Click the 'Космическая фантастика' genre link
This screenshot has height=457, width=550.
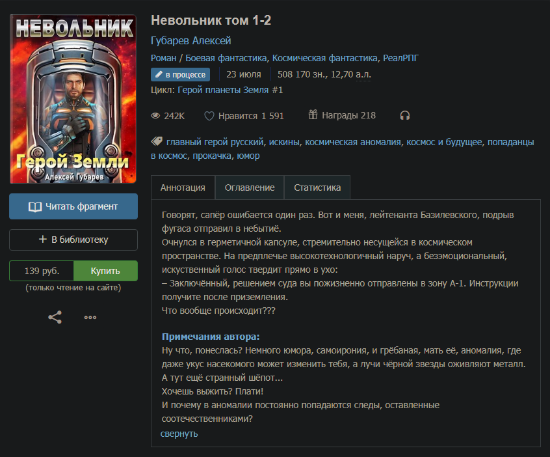325,58
